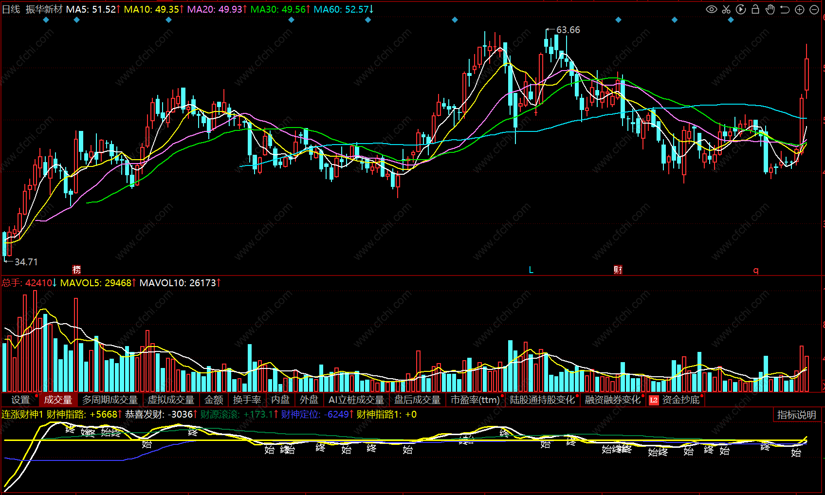Switch to 虚拟成交量 tab
This screenshot has width=825, height=495.
(171, 400)
